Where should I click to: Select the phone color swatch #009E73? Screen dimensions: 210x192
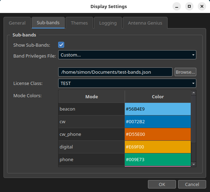pos(158,159)
